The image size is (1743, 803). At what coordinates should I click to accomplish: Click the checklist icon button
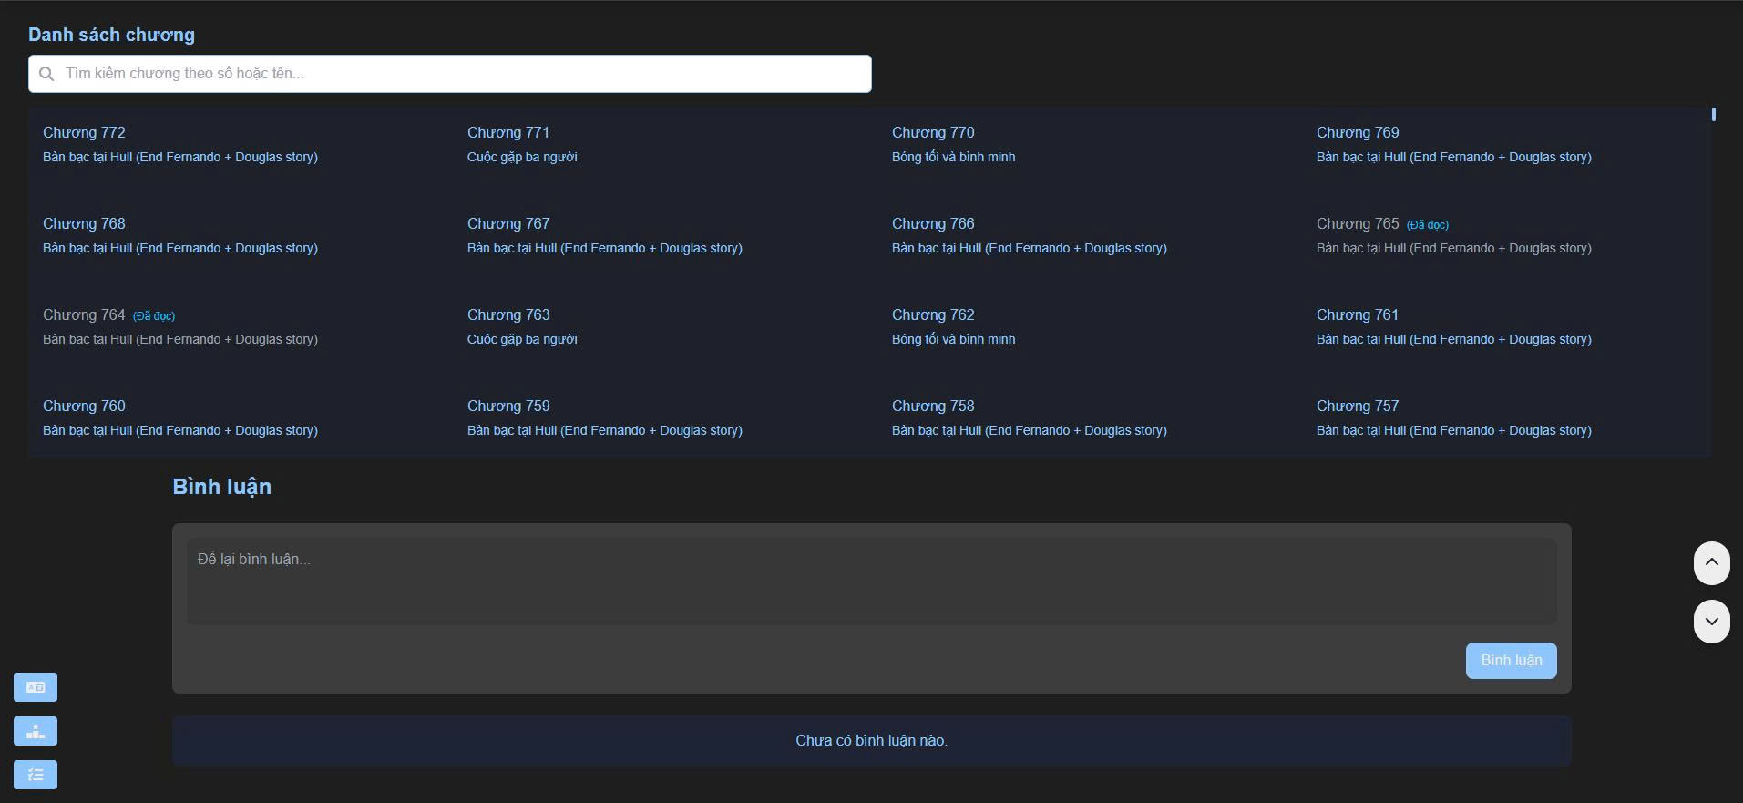coord(36,775)
